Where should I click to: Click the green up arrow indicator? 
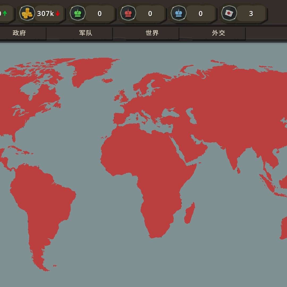5,13
